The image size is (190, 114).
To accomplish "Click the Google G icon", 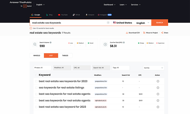I will tap(32, 15).
